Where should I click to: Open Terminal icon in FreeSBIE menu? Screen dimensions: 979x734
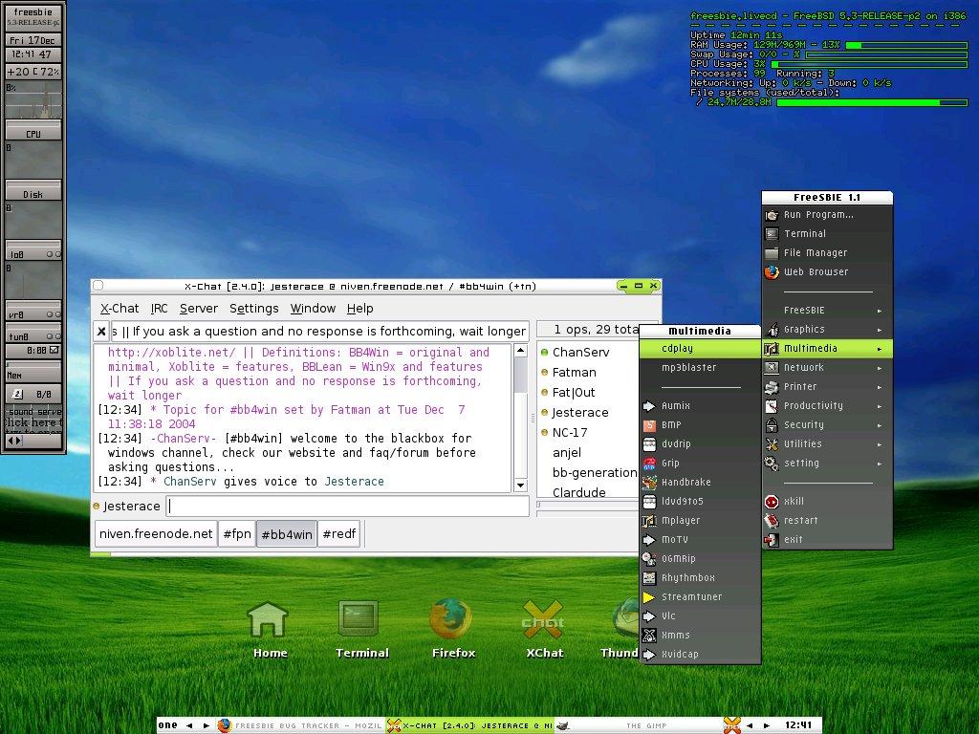(x=772, y=234)
